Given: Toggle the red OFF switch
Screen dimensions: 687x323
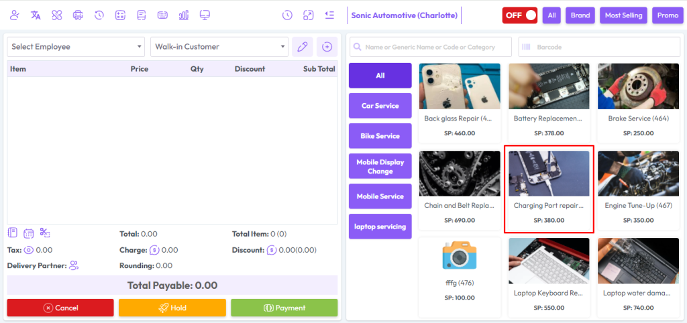Looking at the screenshot, I should pos(520,15).
